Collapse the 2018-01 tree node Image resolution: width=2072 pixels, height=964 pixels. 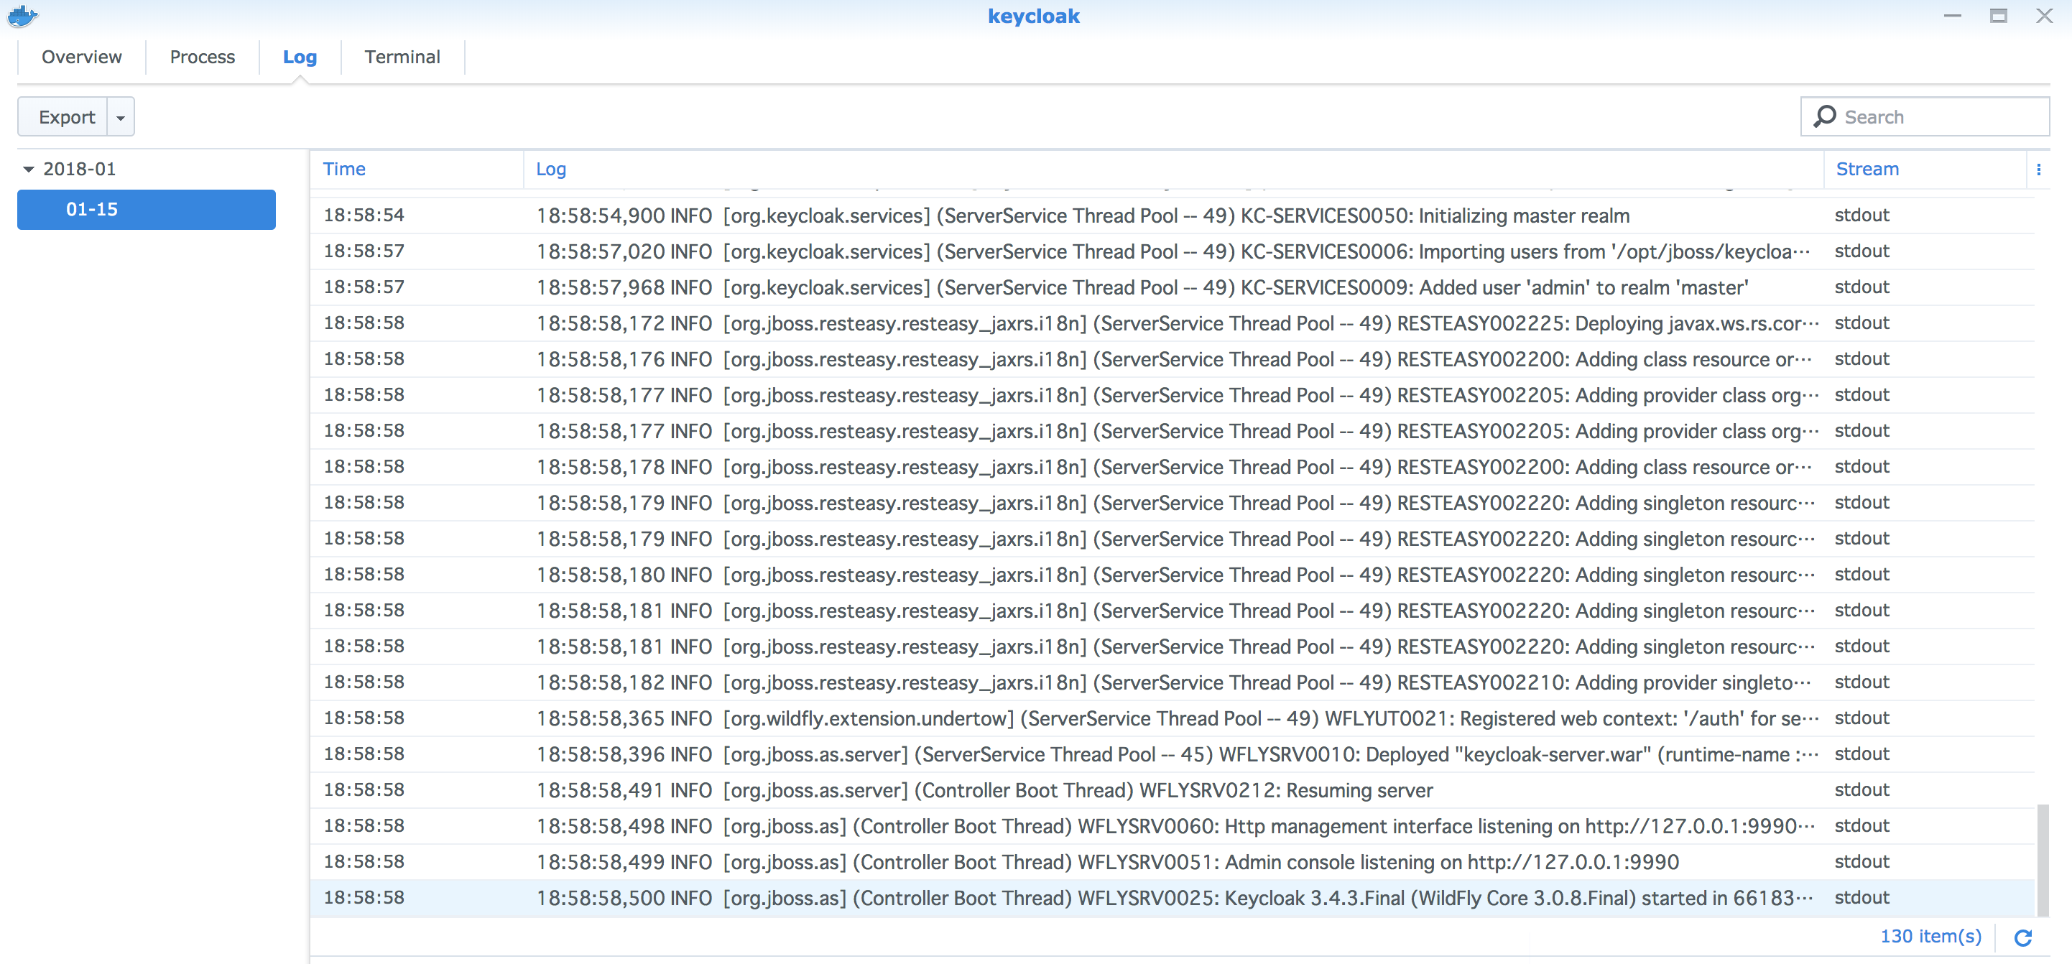[29, 170]
